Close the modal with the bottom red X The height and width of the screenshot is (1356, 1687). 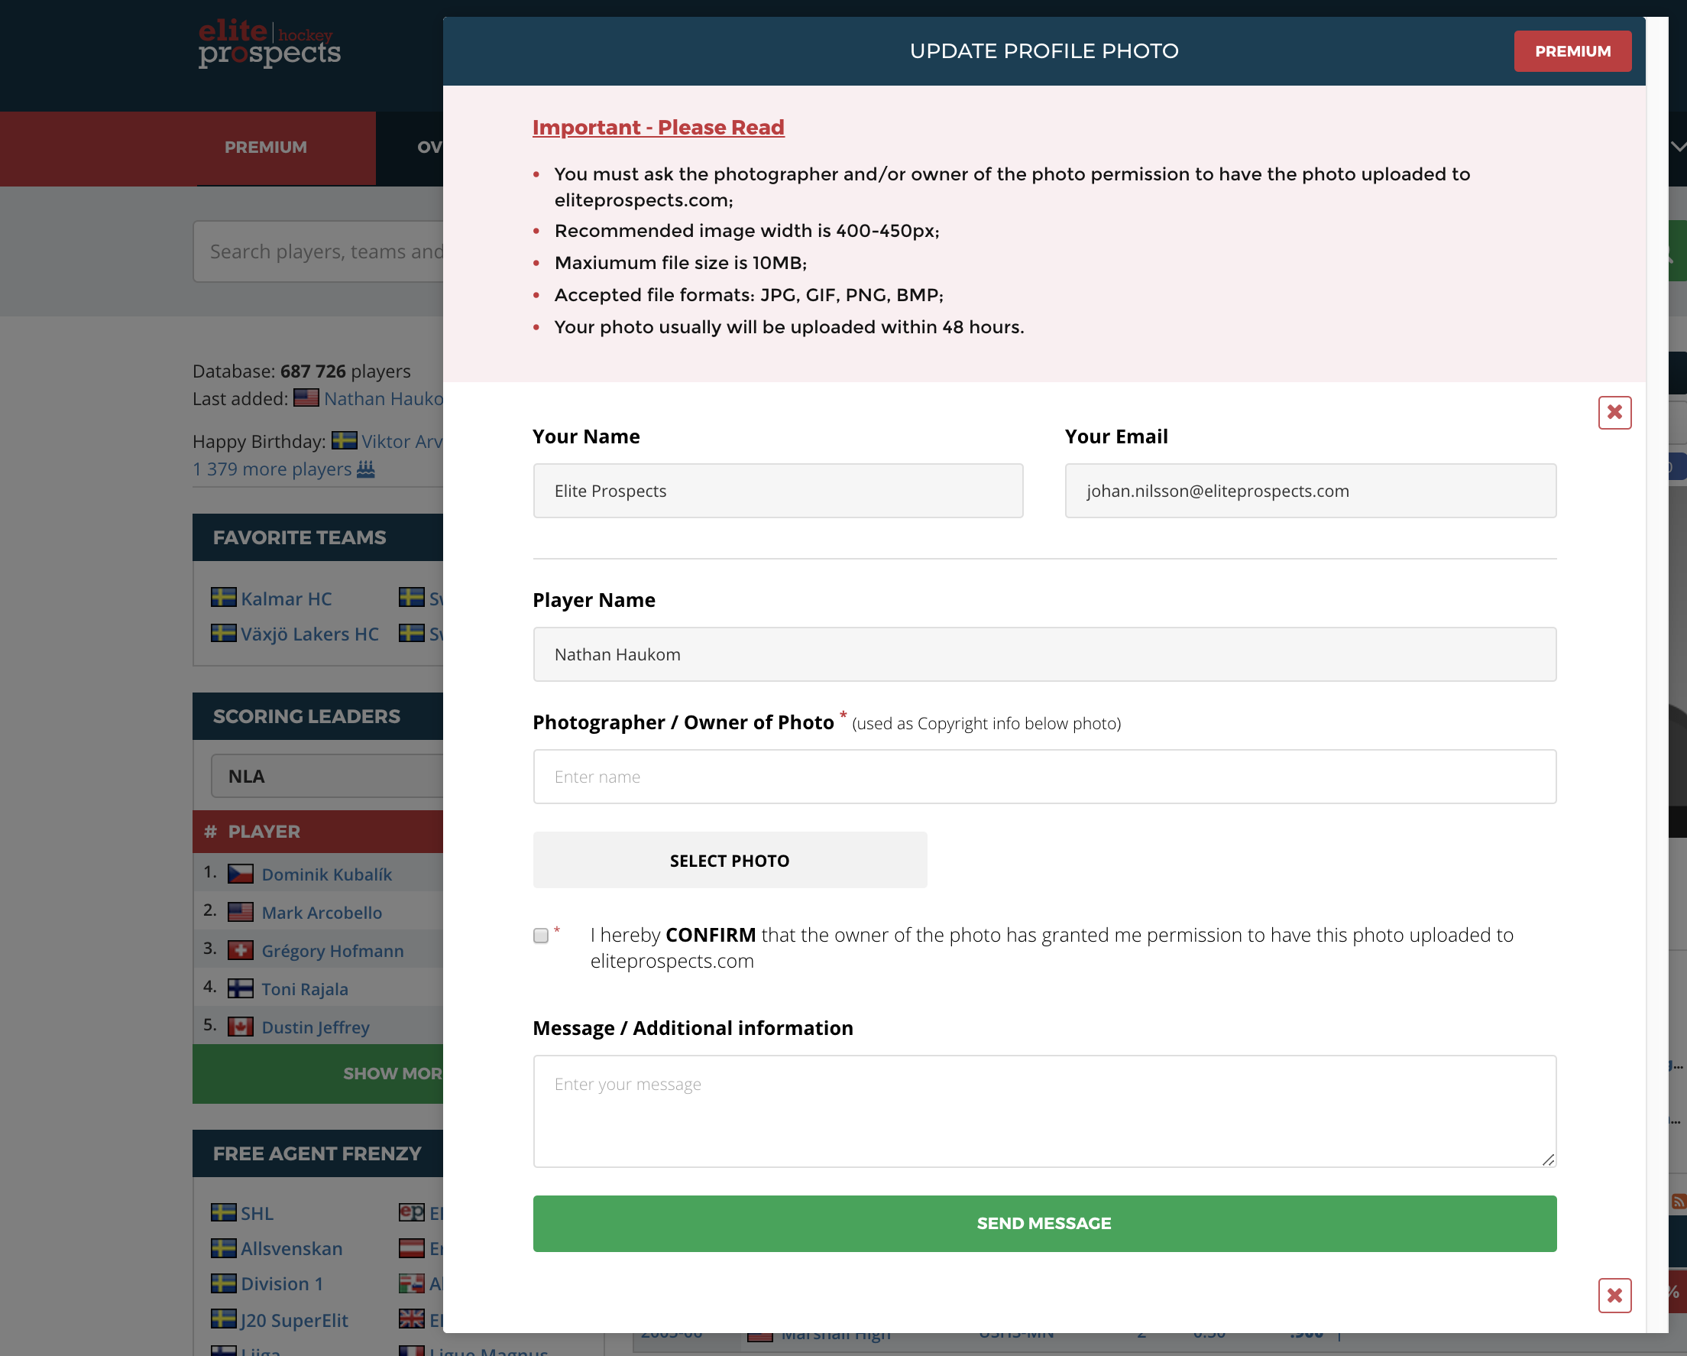coord(1614,1296)
